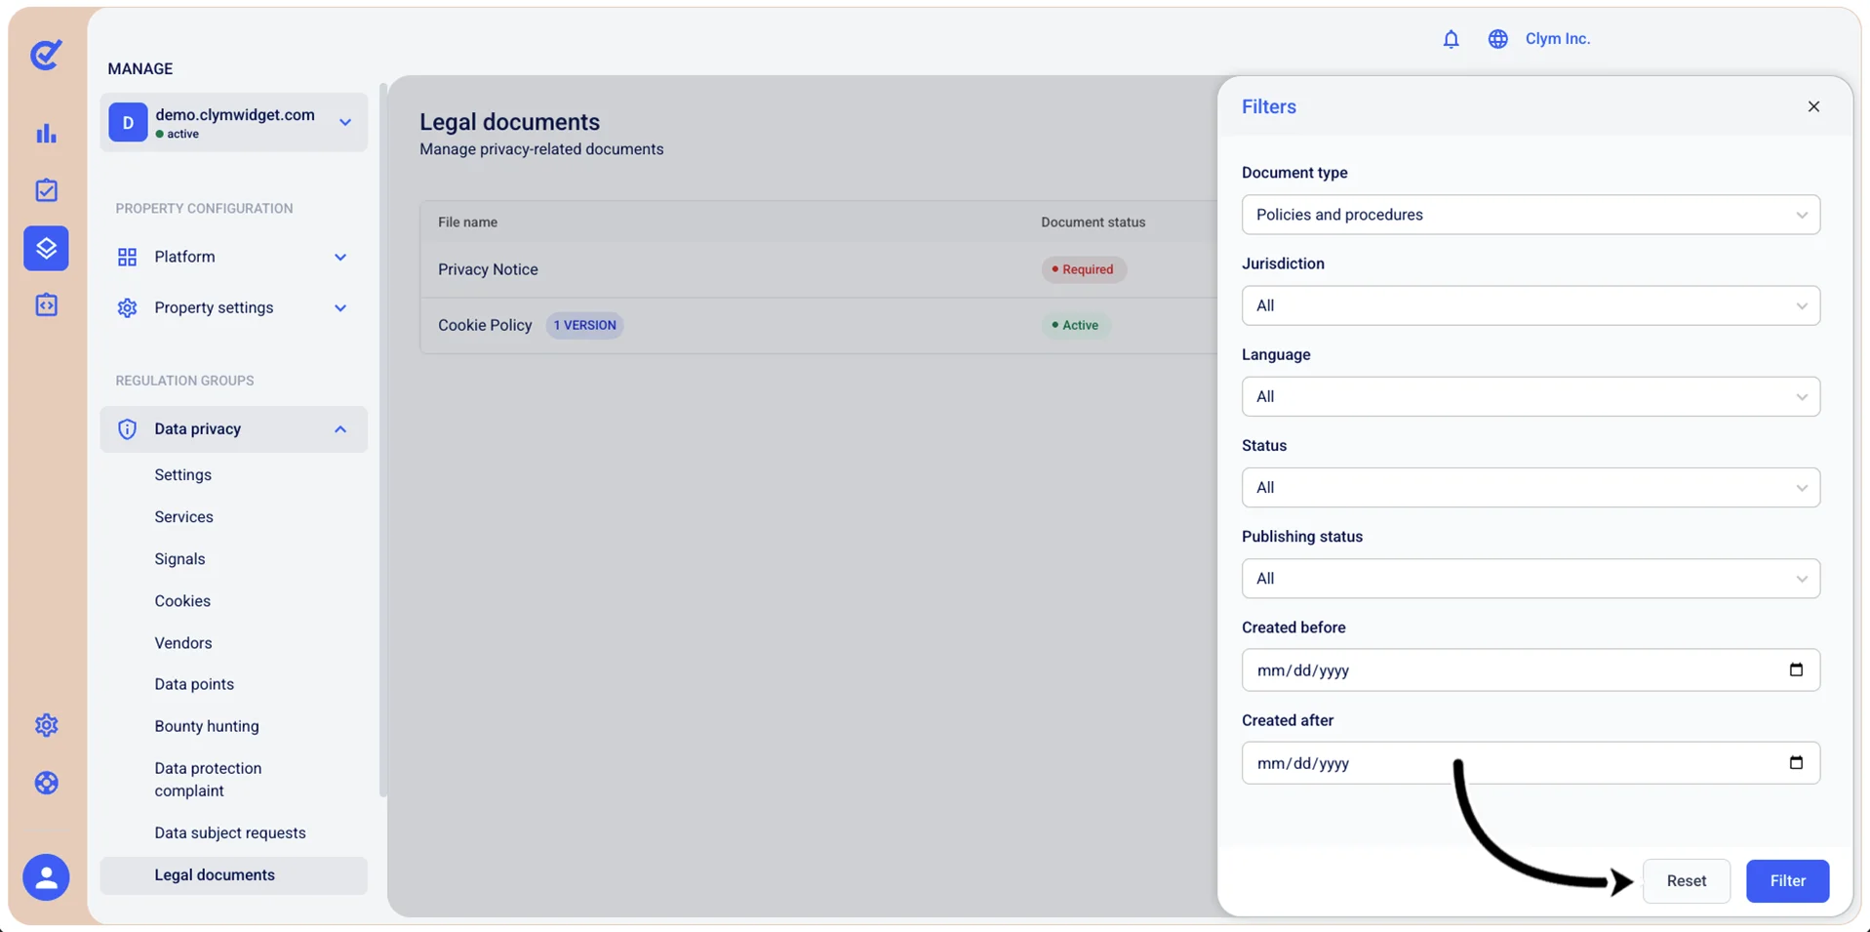Click the Platform grid icon
This screenshot has width=1870, height=932.
127,257
